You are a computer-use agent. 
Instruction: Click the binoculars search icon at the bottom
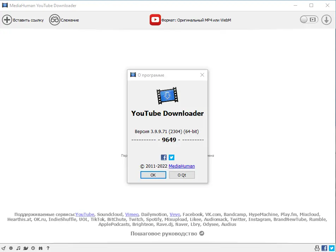tap(41, 248)
